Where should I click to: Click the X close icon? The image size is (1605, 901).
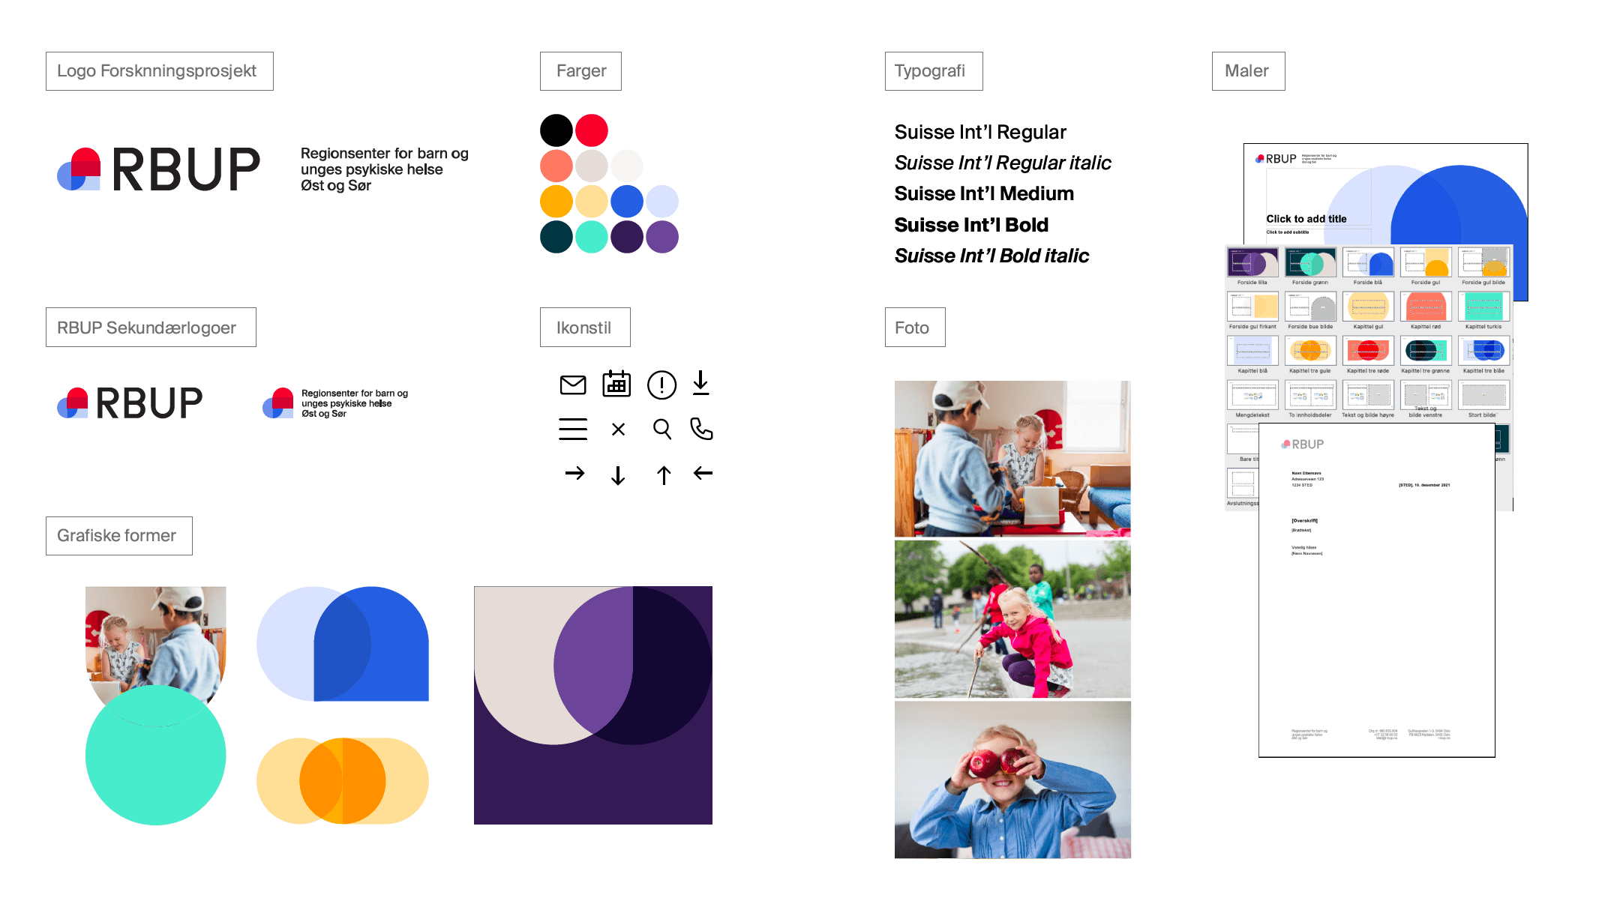click(x=618, y=430)
